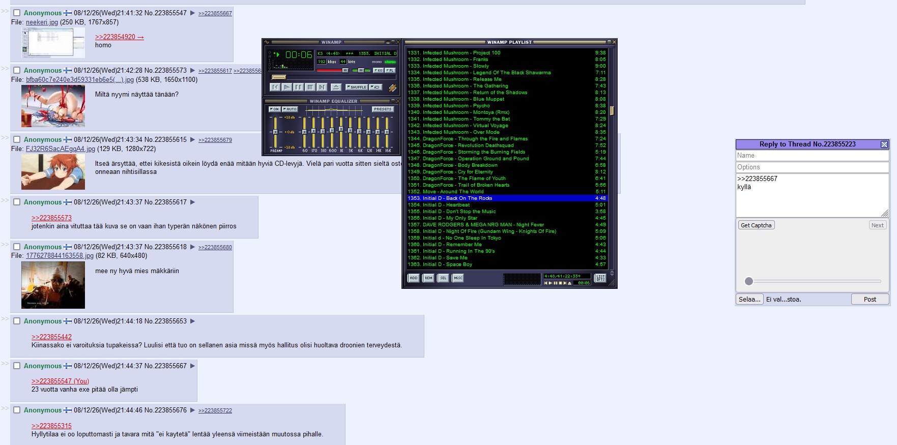Open the playlist ADD menu

pyautogui.click(x=414, y=278)
